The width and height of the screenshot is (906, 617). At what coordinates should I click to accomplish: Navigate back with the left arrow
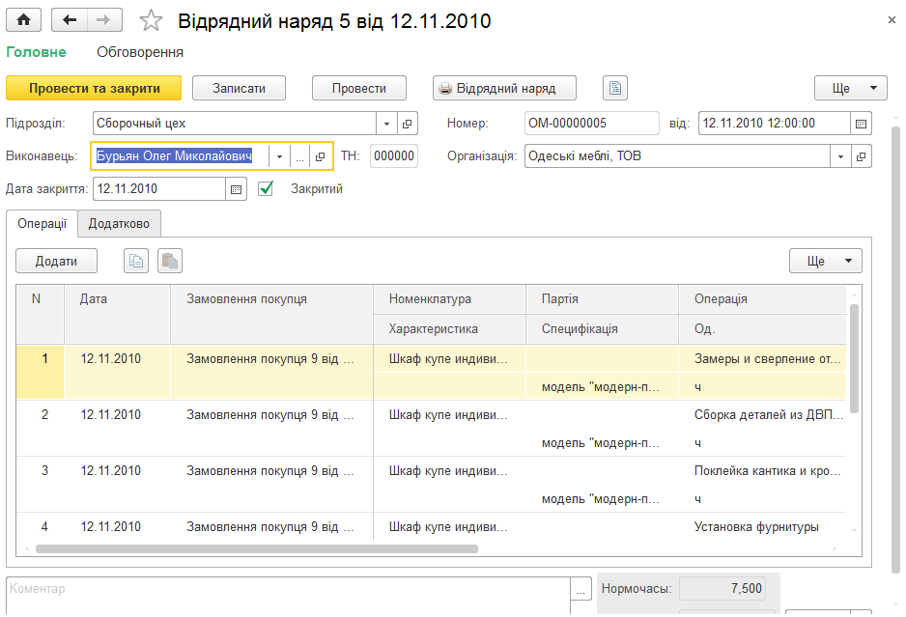70,20
